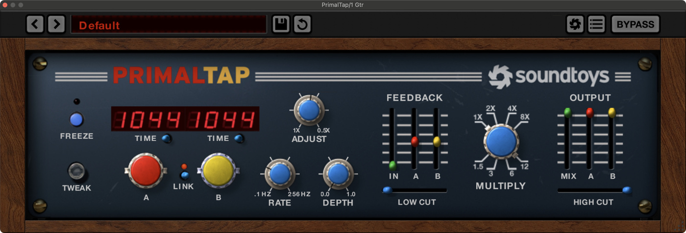
Task: Open the Default preset name field
Action: coord(169,24)
